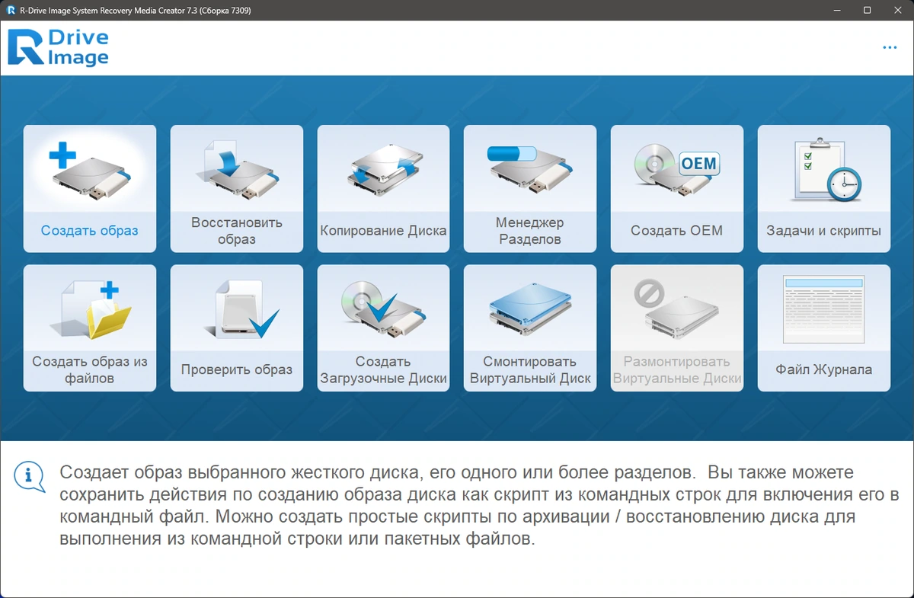Select Смонтировать Виртуальный Диск tile
This screenshot has height=598, width=914.
(x=530, y=328)
